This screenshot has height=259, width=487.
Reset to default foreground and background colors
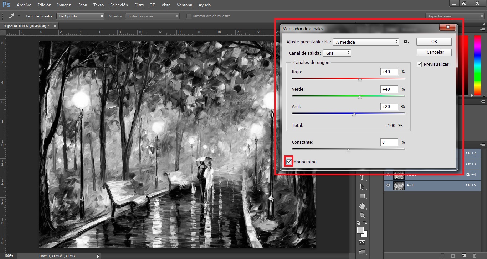(x=359, y=223)
